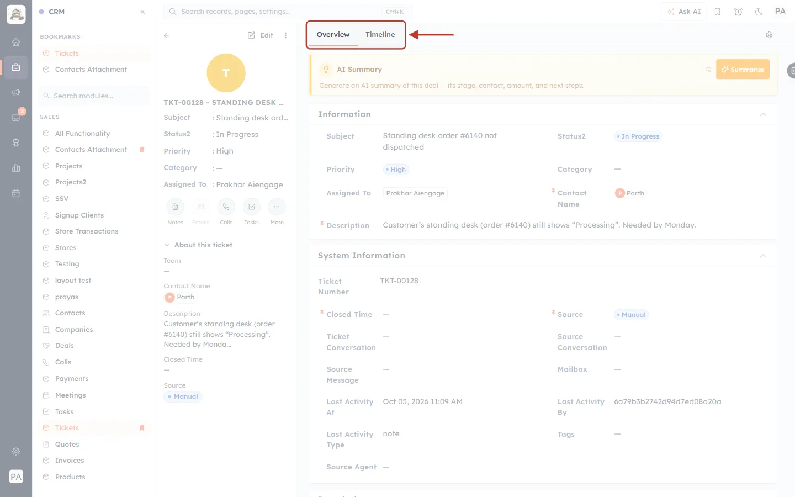This screenshot has height=497, width=795.
Task: Open the Signup Clients module
Action: (x=79, y=215)
